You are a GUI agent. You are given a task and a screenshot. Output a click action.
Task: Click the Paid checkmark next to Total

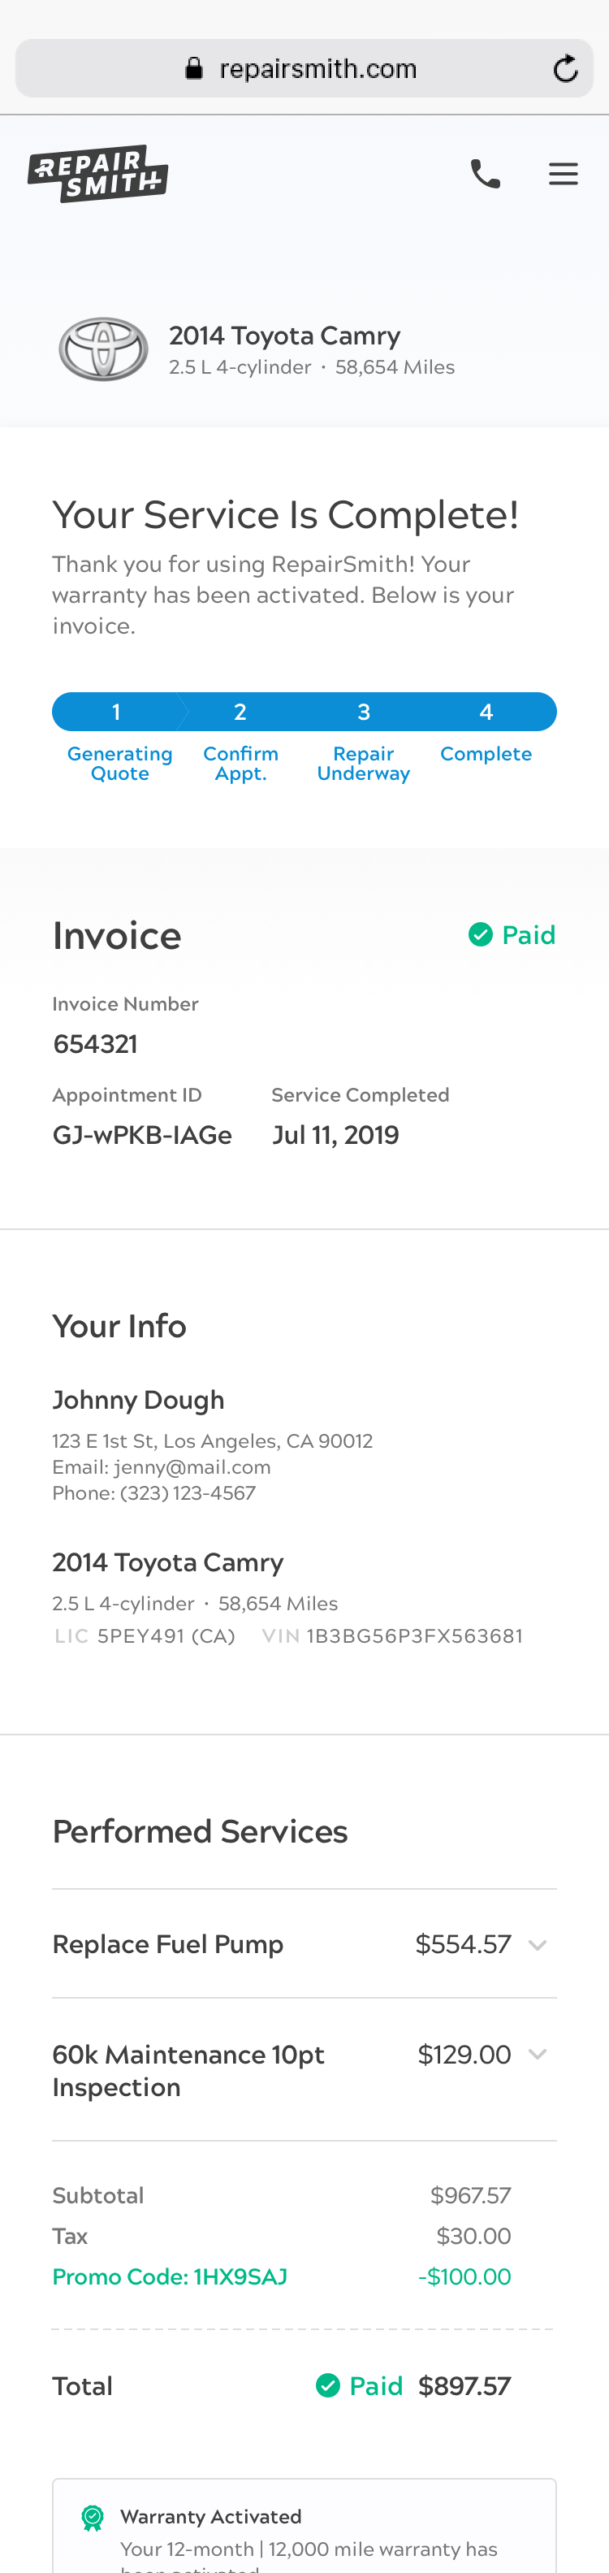tap(327, 2385)
